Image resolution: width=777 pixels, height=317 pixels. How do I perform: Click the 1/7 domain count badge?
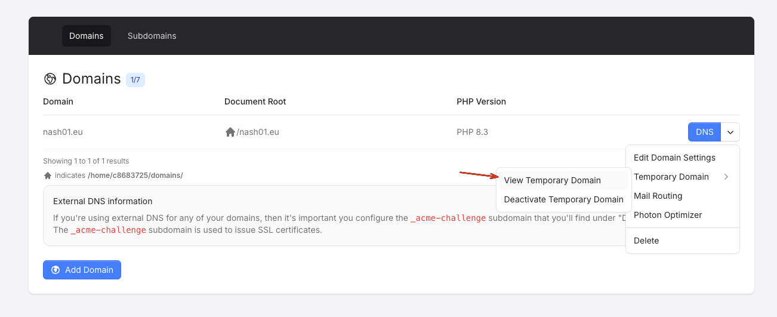pyautogui.click(x=135, y=79)
